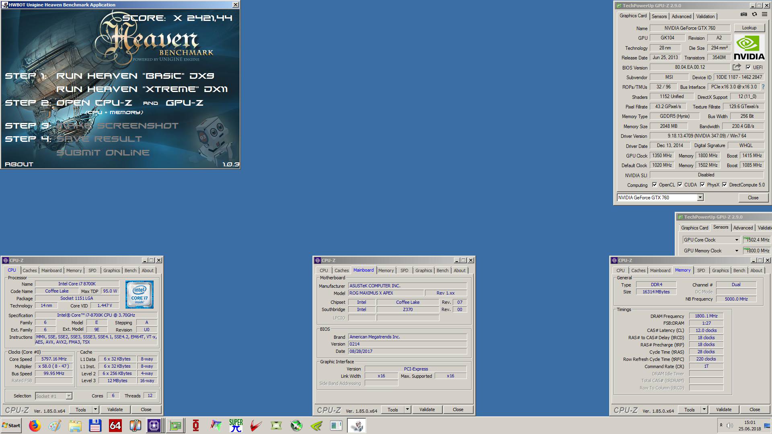Open the Windows Start menu
The image size is (772, 434).
coord(11,426)
